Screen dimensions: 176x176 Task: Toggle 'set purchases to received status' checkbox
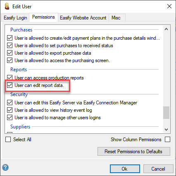coord(10,46)
